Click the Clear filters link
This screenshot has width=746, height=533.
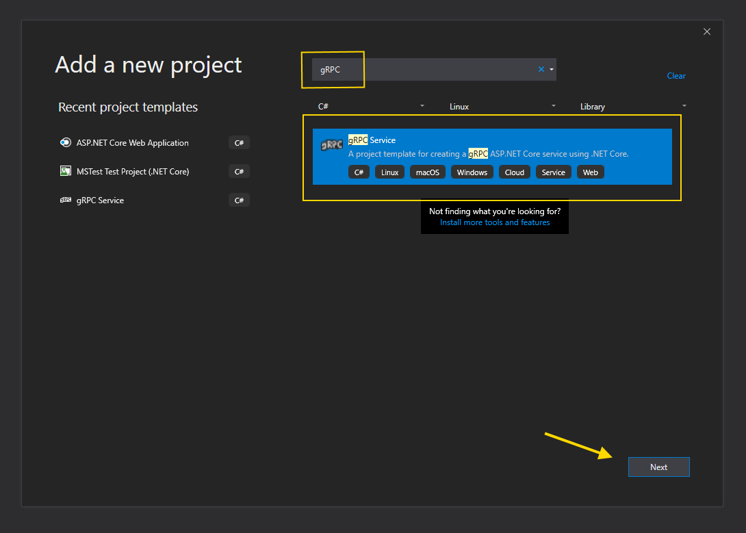pos(676,76)
